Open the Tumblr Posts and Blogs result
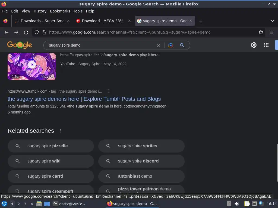The width and height of the screenshot is (278, 208). (x=84, y=99)
